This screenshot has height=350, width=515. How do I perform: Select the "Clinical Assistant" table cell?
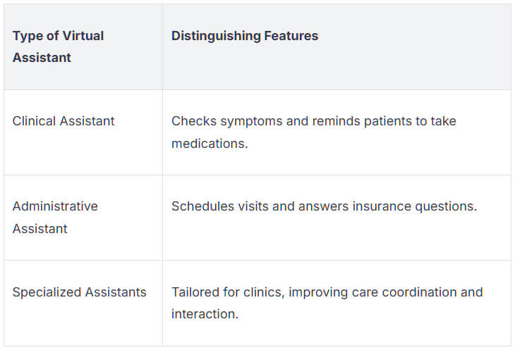coord(63,121)
